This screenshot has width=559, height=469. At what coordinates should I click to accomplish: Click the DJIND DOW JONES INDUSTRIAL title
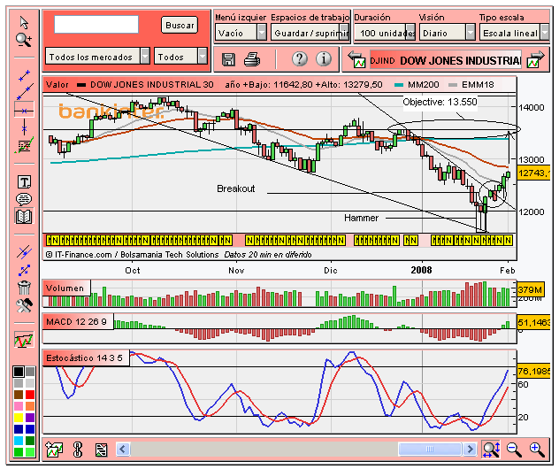446,60
